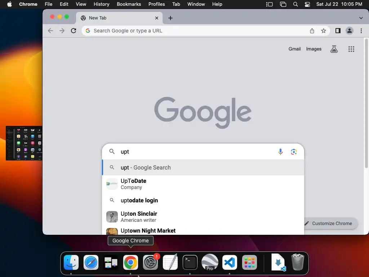Viewport: 369px width, 277px height.
Task: Open the Chrome profile avatar
Action: pos(350,31)
